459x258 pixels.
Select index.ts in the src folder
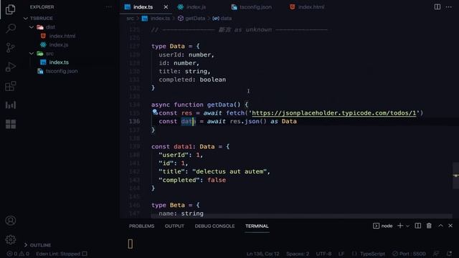[x=59, y=62]
